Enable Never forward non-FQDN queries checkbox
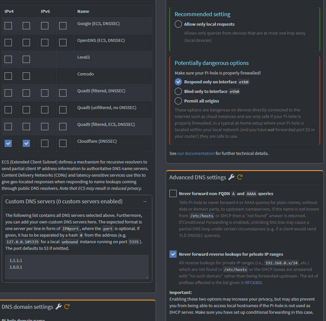This screenshot has height=321, width=326. point(173,193)
